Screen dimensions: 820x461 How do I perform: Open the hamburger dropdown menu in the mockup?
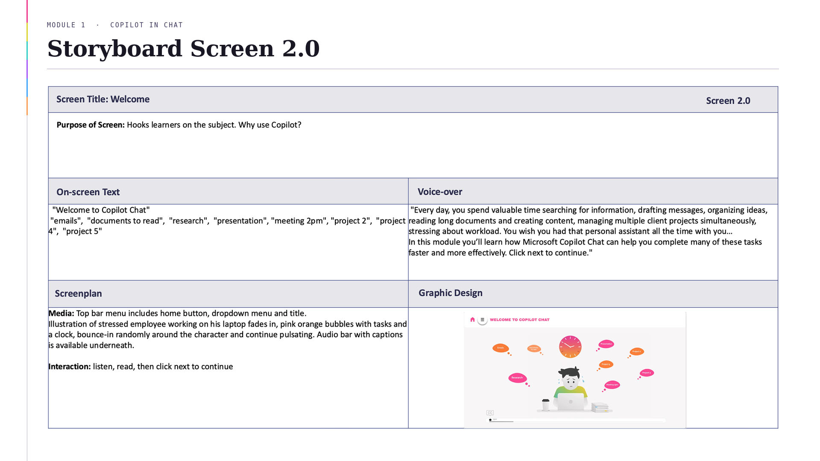[x=482, y=320]
